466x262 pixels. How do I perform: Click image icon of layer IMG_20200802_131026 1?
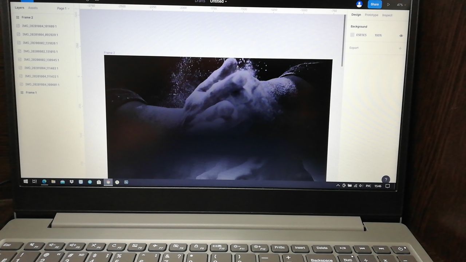coord(19,43)
